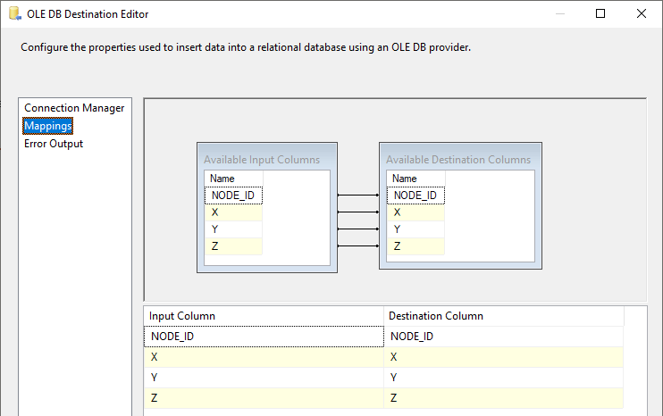Open Input Column cell for NODE_ID row
This screenshot has width=663, height=416.
coord(264,337)
